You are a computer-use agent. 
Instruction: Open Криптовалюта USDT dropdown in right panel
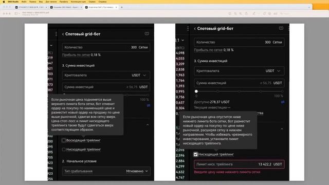(x=239, y=71)
